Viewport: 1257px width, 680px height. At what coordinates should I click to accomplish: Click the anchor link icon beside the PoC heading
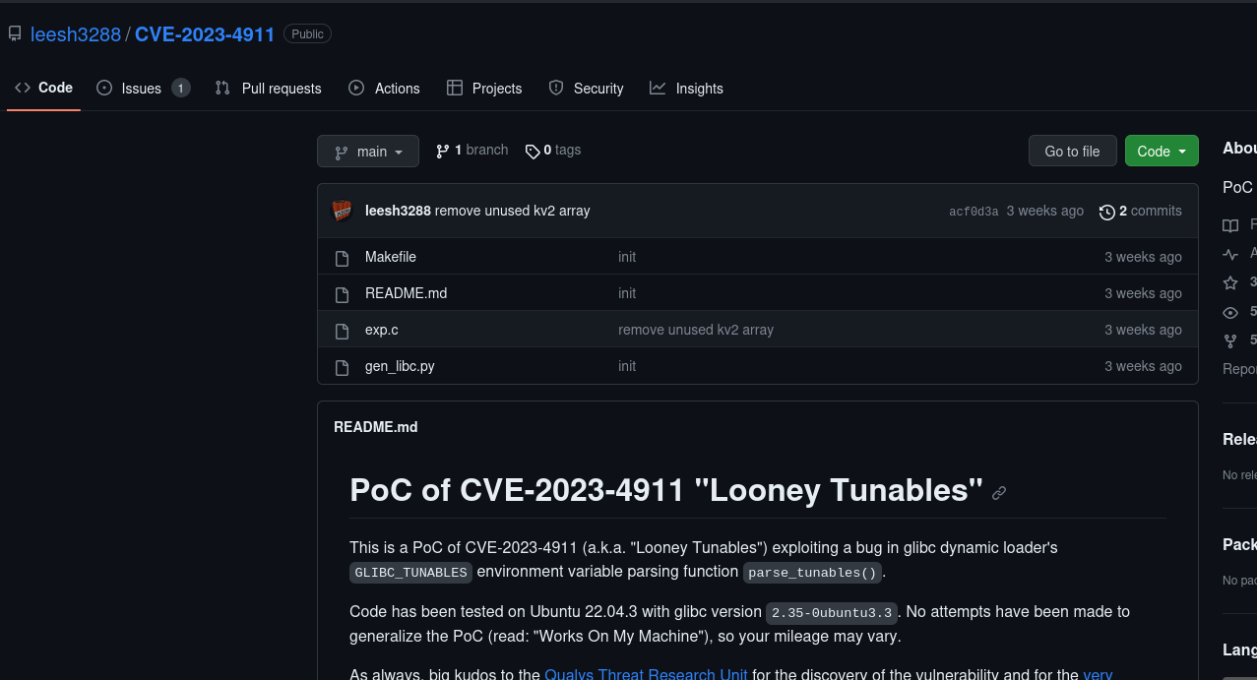pos(999,493)
